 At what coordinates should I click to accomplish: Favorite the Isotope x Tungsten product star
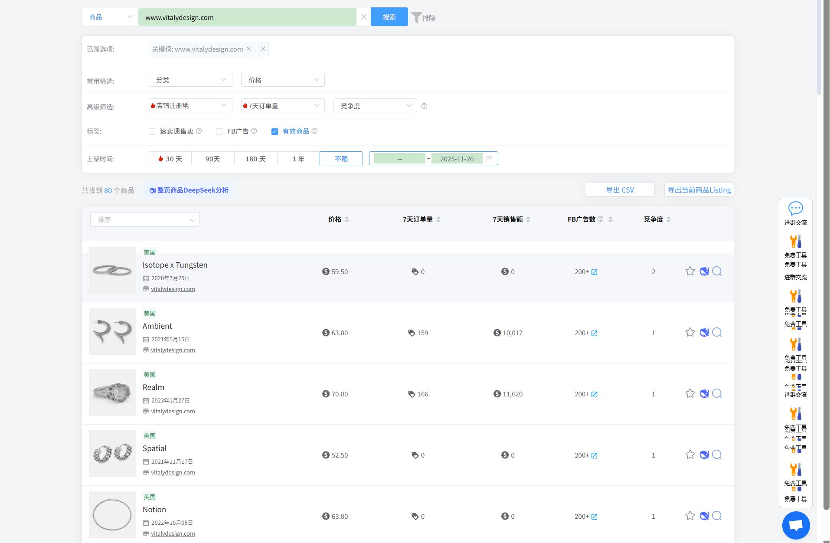690,271
